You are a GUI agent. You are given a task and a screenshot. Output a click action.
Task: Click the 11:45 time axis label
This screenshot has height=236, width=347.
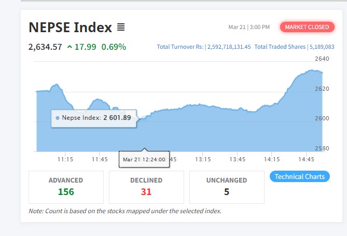coord(100,159)
